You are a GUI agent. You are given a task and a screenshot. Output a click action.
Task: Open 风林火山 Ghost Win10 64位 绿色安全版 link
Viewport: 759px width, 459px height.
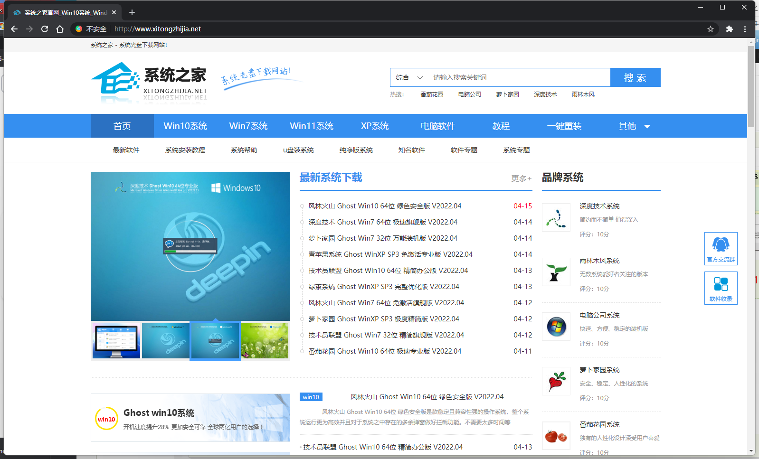coord(385,206)
